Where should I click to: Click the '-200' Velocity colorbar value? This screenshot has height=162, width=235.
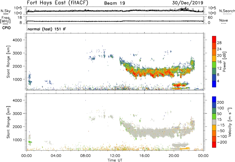pyautogui.click(x=222, y=142)
